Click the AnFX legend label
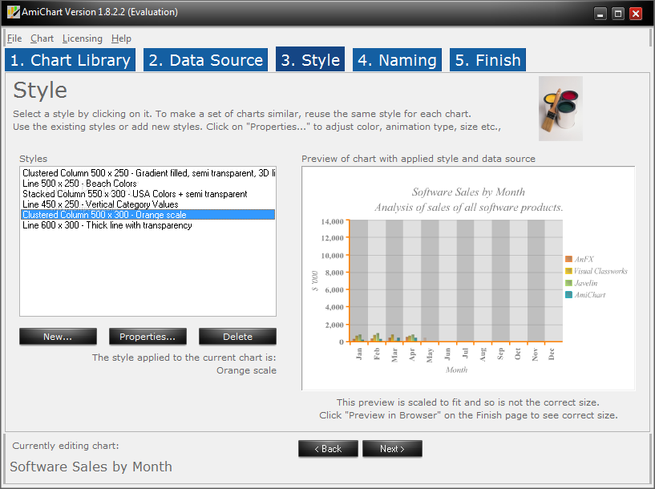 pyautogui.click(x=584, y=259)
